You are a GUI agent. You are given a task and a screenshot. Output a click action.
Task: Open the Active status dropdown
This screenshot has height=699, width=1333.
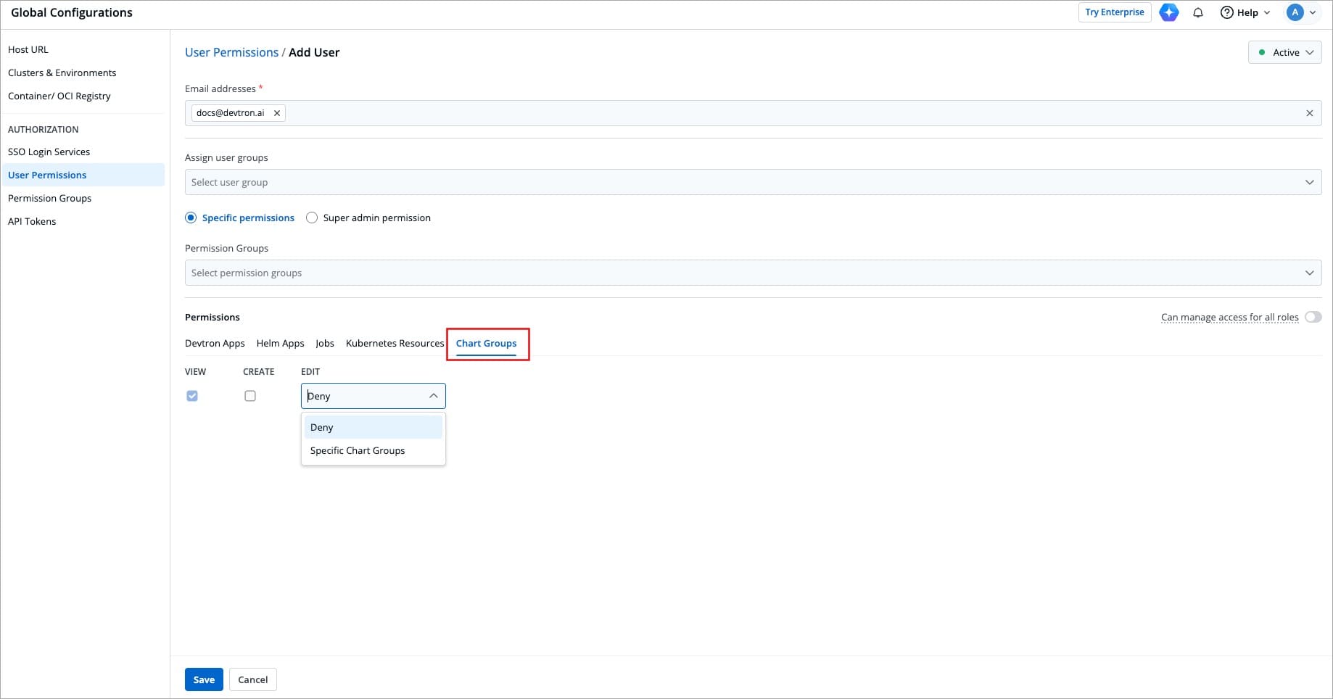tap(1284, 52)
